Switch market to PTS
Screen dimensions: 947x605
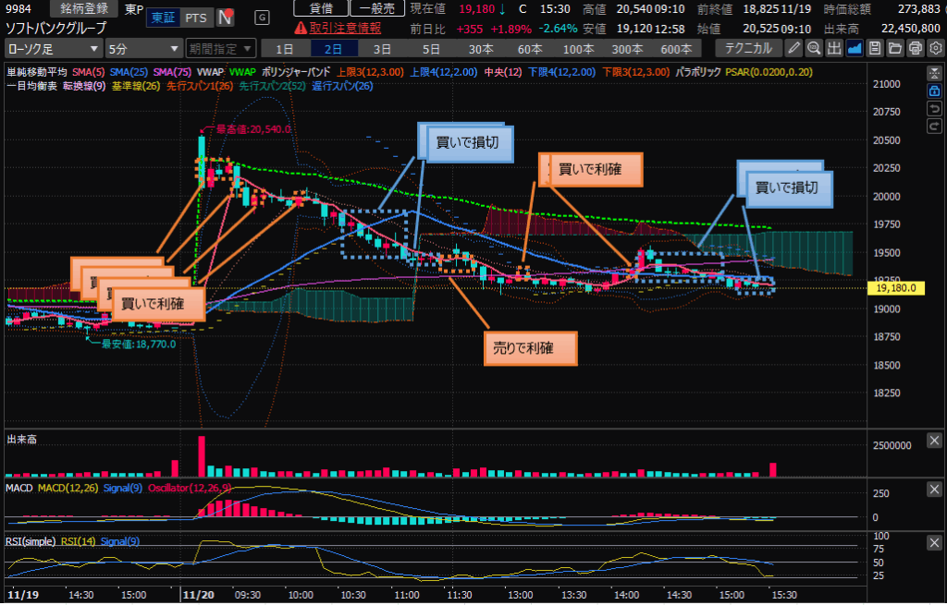click(x=196, y=18)
